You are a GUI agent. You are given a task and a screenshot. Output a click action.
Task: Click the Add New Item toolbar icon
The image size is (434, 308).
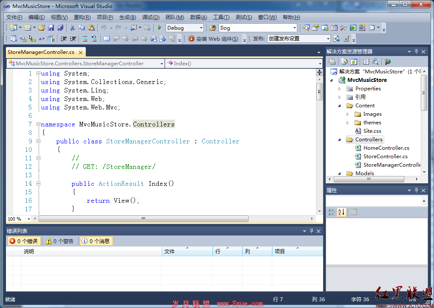coord(28,28)
